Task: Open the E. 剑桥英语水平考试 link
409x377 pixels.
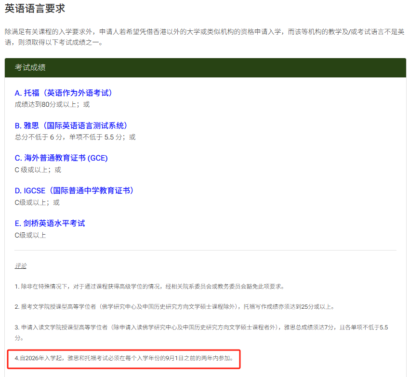Action: pos(50,224)
